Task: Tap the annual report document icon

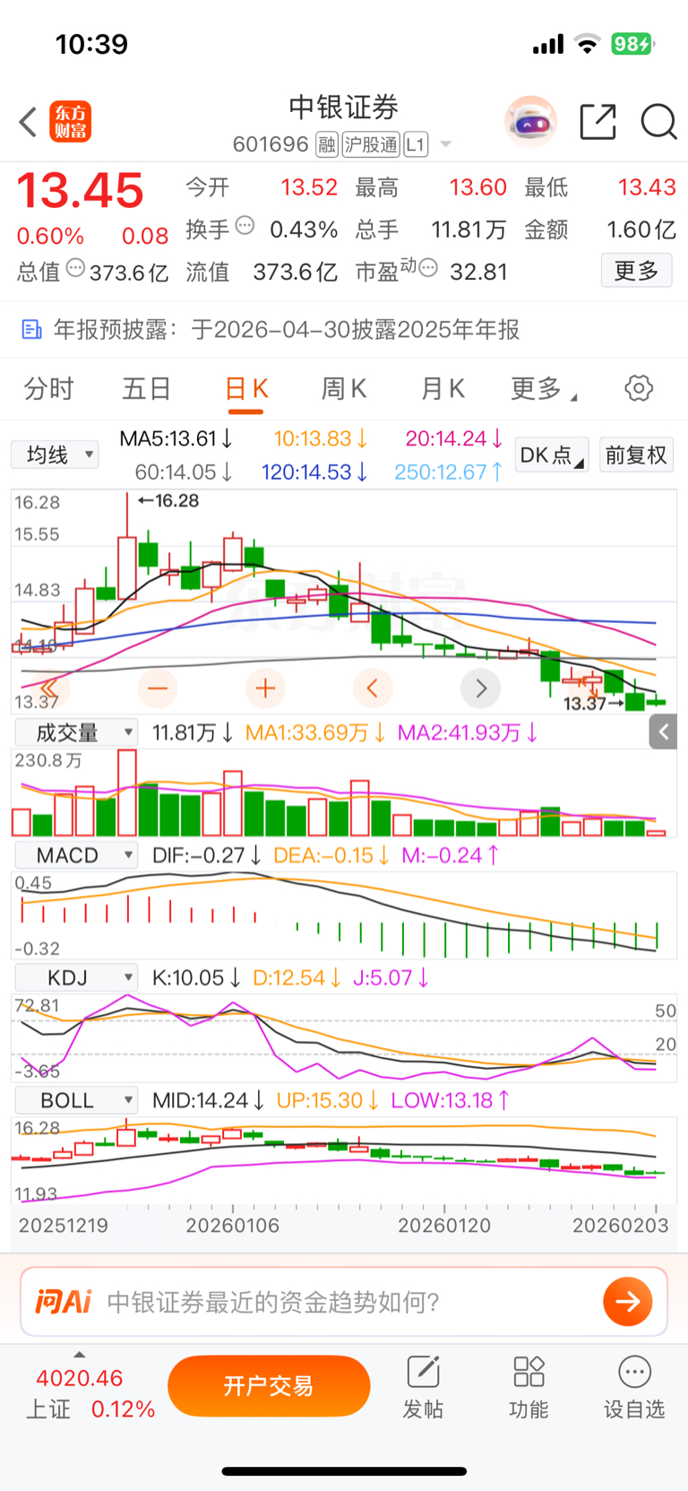Action: [x=31, y=330]
